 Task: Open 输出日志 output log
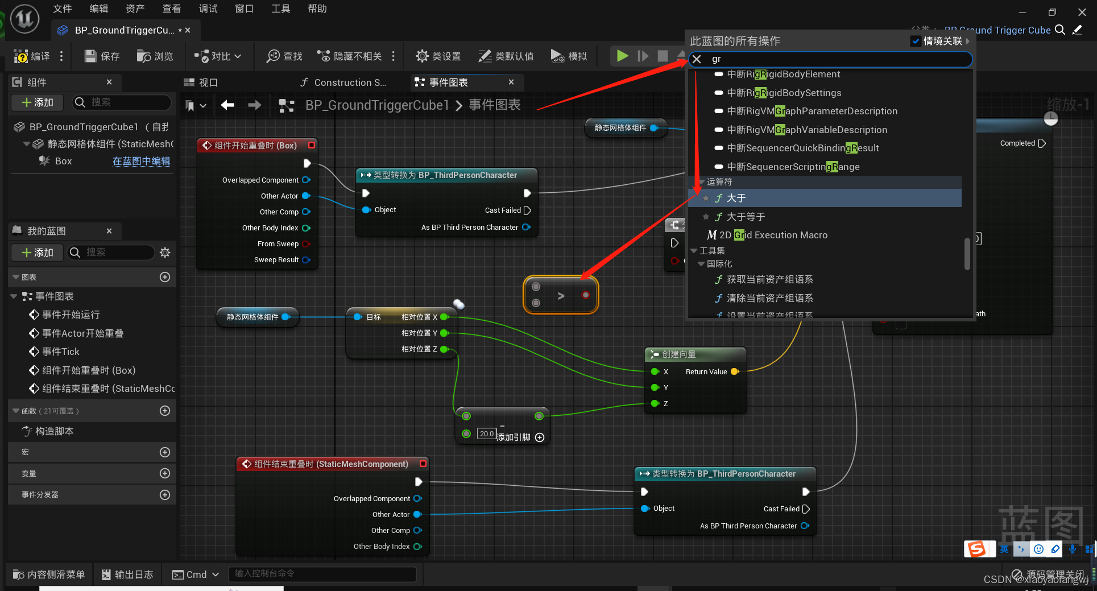127,575
